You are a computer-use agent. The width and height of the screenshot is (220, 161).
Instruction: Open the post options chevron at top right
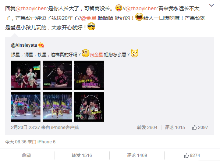click(x=212, y=6)
